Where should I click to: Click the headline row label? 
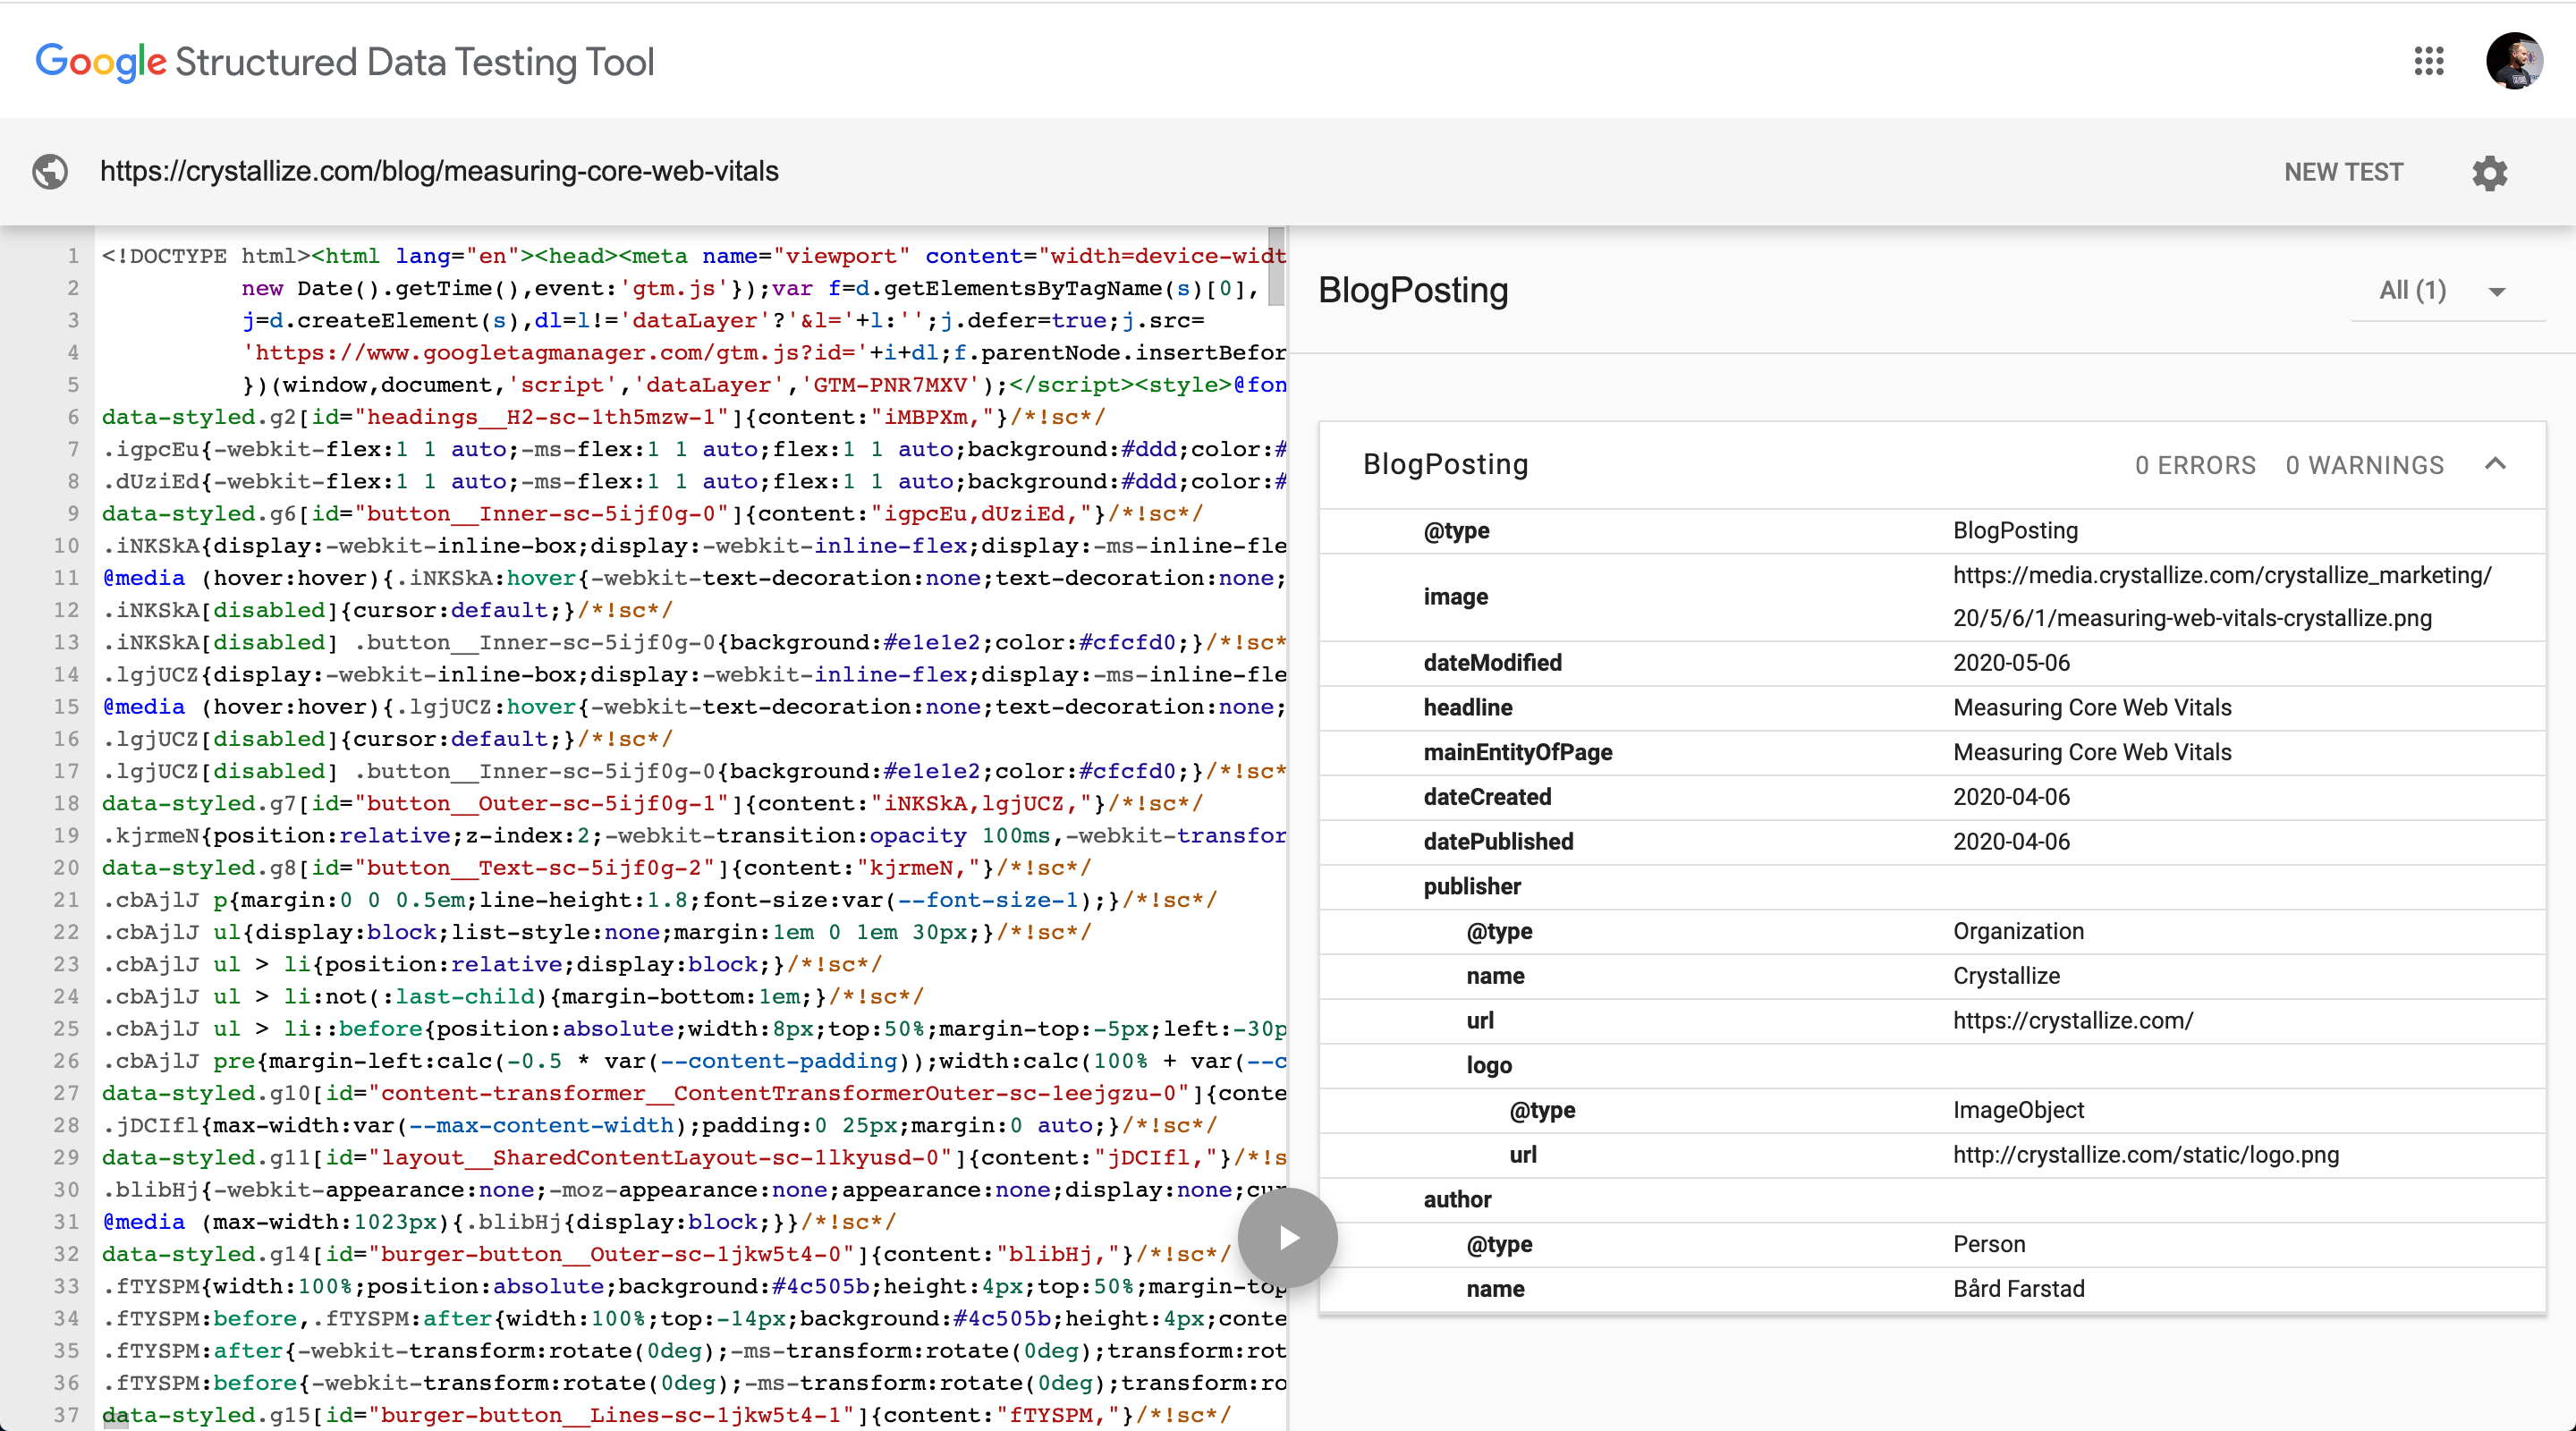[1468, 707]
